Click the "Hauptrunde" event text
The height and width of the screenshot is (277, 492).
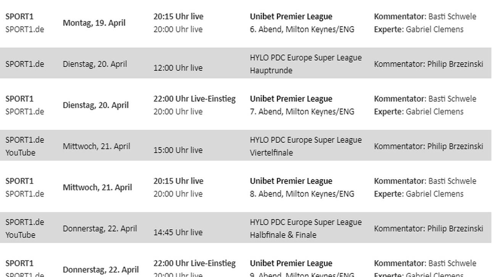tap(271, 71)
